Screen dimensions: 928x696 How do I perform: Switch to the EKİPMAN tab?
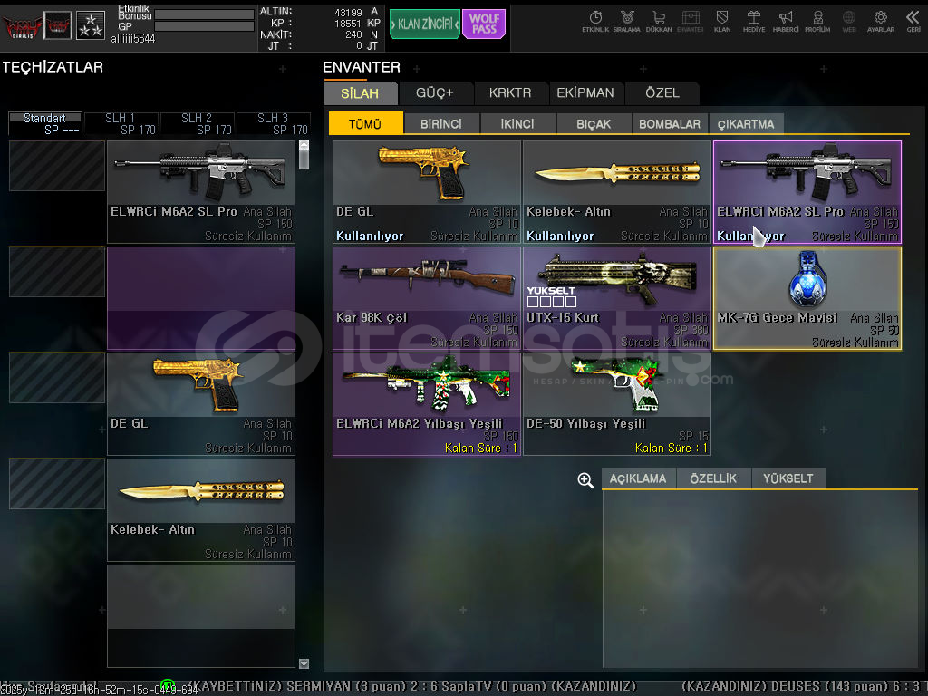pyautogui.click(x=585, y=93)
